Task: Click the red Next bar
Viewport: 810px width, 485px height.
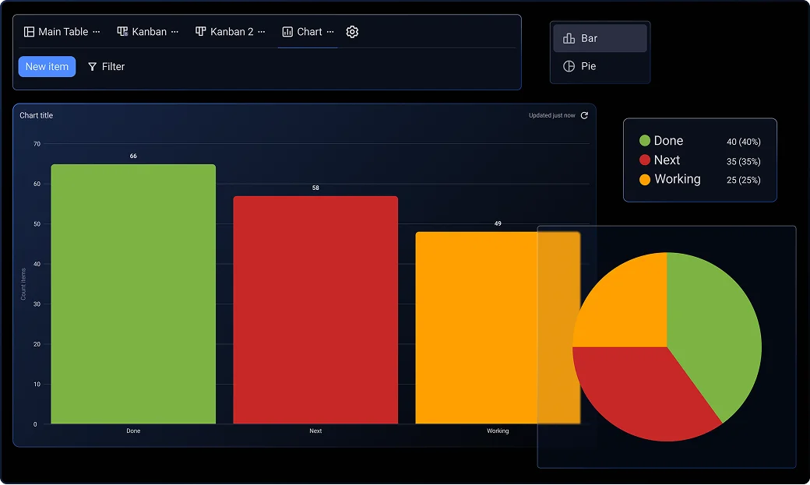Action: click(x=315, y=310)
